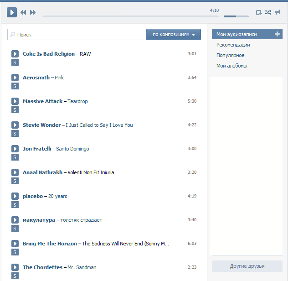Select song title толстяк страдает
Screen dimensions: 288x281
pos(81,220)
